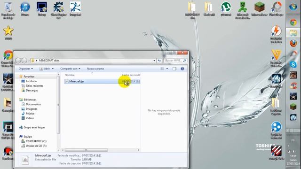Click the Explorer forward arrow button

[24, 61]
